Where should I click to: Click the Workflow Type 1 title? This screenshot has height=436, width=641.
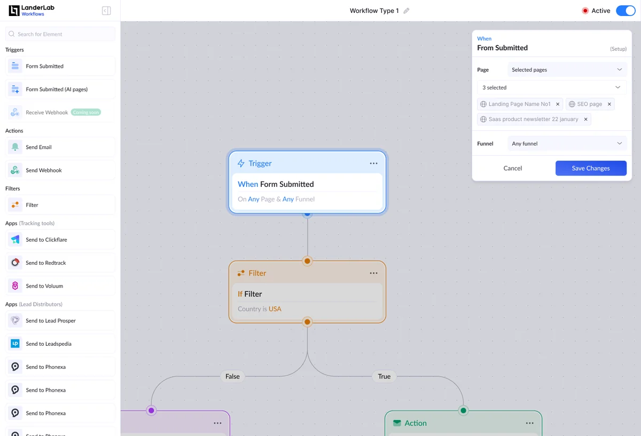pos(374,11)
